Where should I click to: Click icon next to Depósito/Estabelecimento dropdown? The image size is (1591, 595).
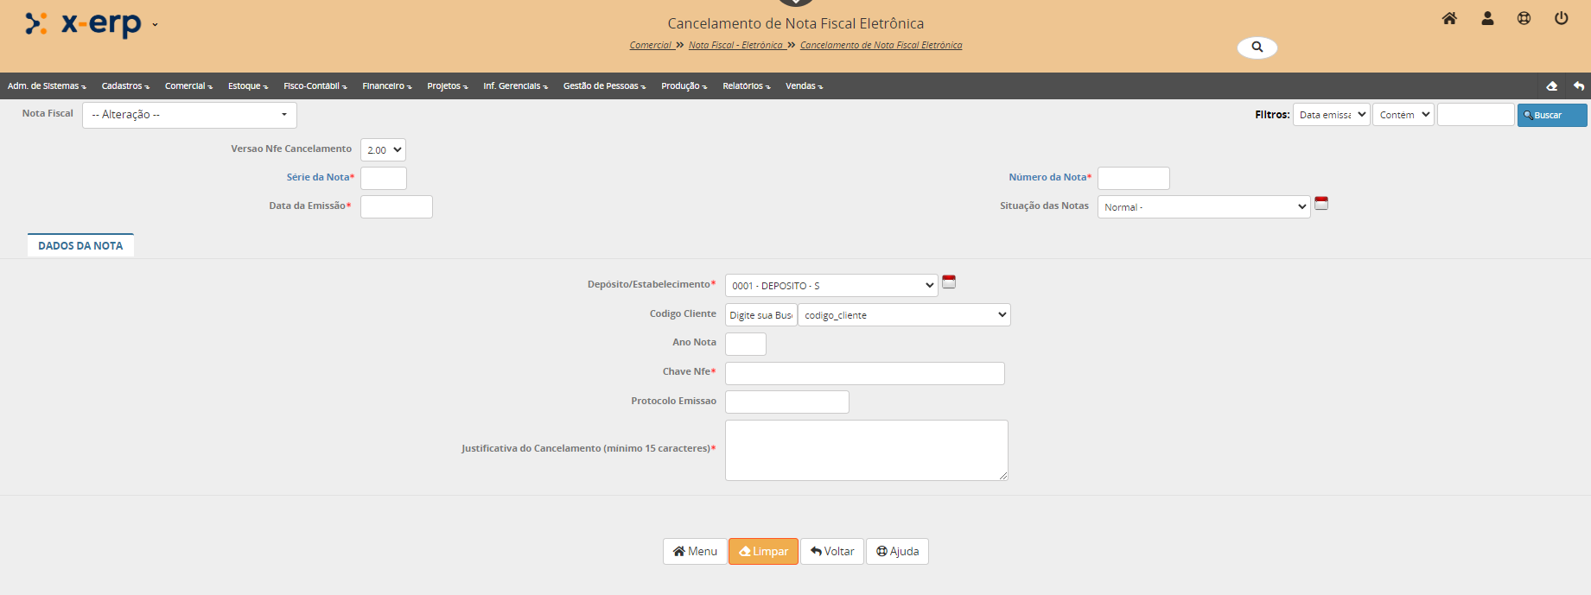948,282
